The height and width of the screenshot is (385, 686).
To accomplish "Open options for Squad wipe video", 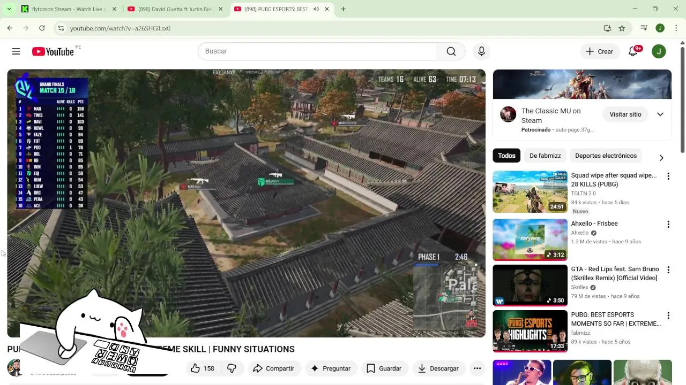I will (x=668, y=176).
